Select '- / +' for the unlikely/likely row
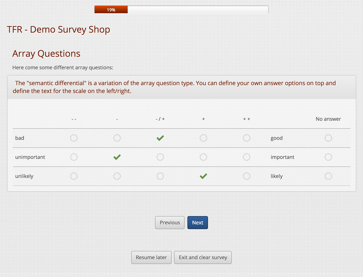This screenshot has width=363, height=277. click(x=160, y=176)
